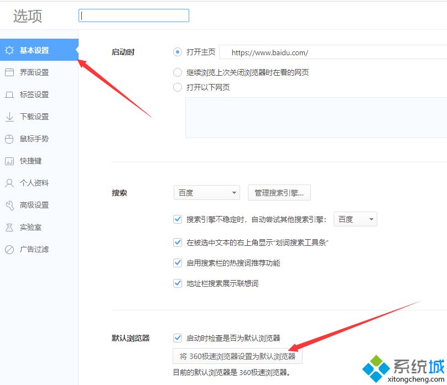This screenshot has width=447, height=385.
Task: Expand the fallback search engine dropdown
Action: [x=355, y=219]
